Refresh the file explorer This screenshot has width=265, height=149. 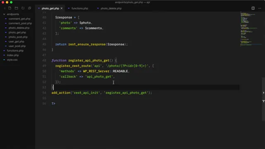[23, 8]
